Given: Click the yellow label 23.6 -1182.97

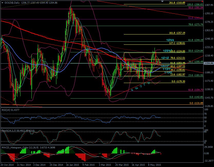Looking at the screenshot, I should click(178, 75).
